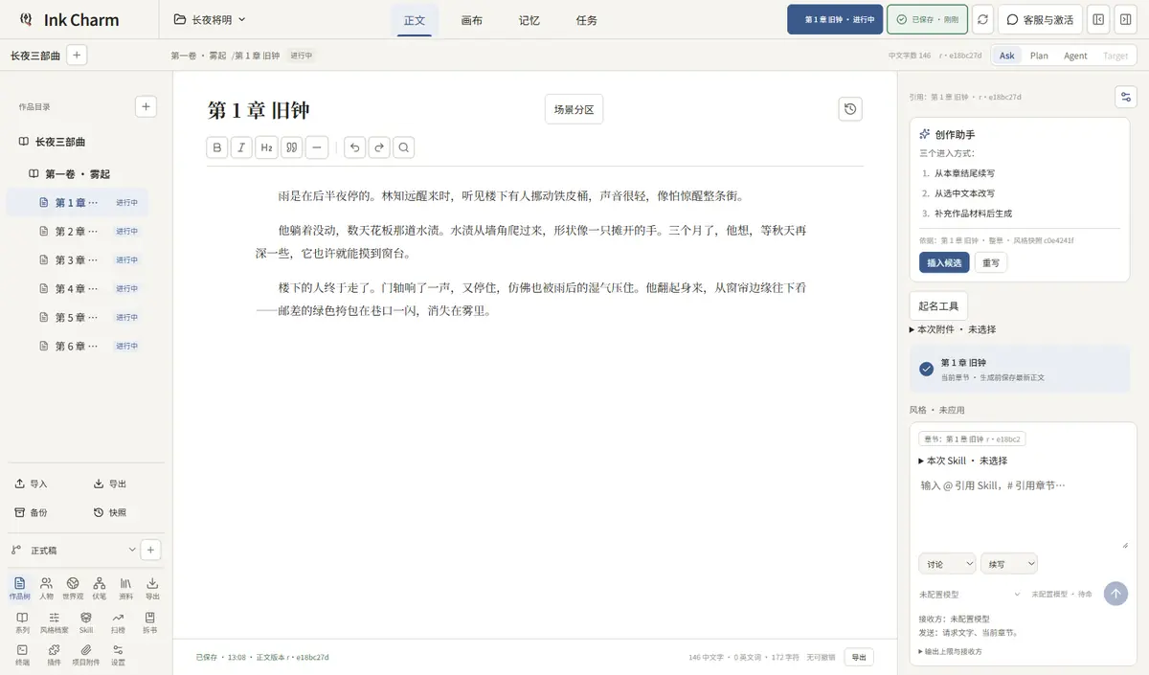
Task: Open search in the editor toolbar
Action: [404, 147]
